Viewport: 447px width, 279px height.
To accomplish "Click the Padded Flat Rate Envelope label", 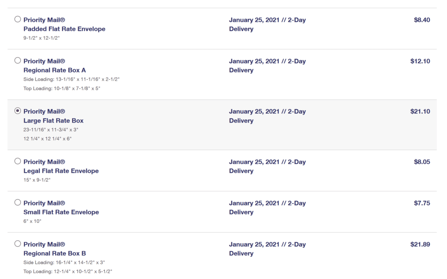I will [x=64, y=29].
